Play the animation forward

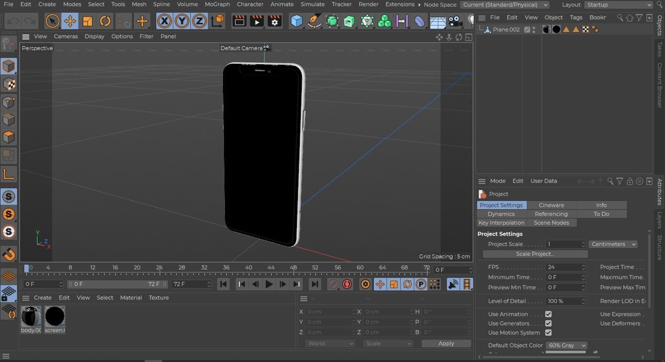[x=269, y=284]
